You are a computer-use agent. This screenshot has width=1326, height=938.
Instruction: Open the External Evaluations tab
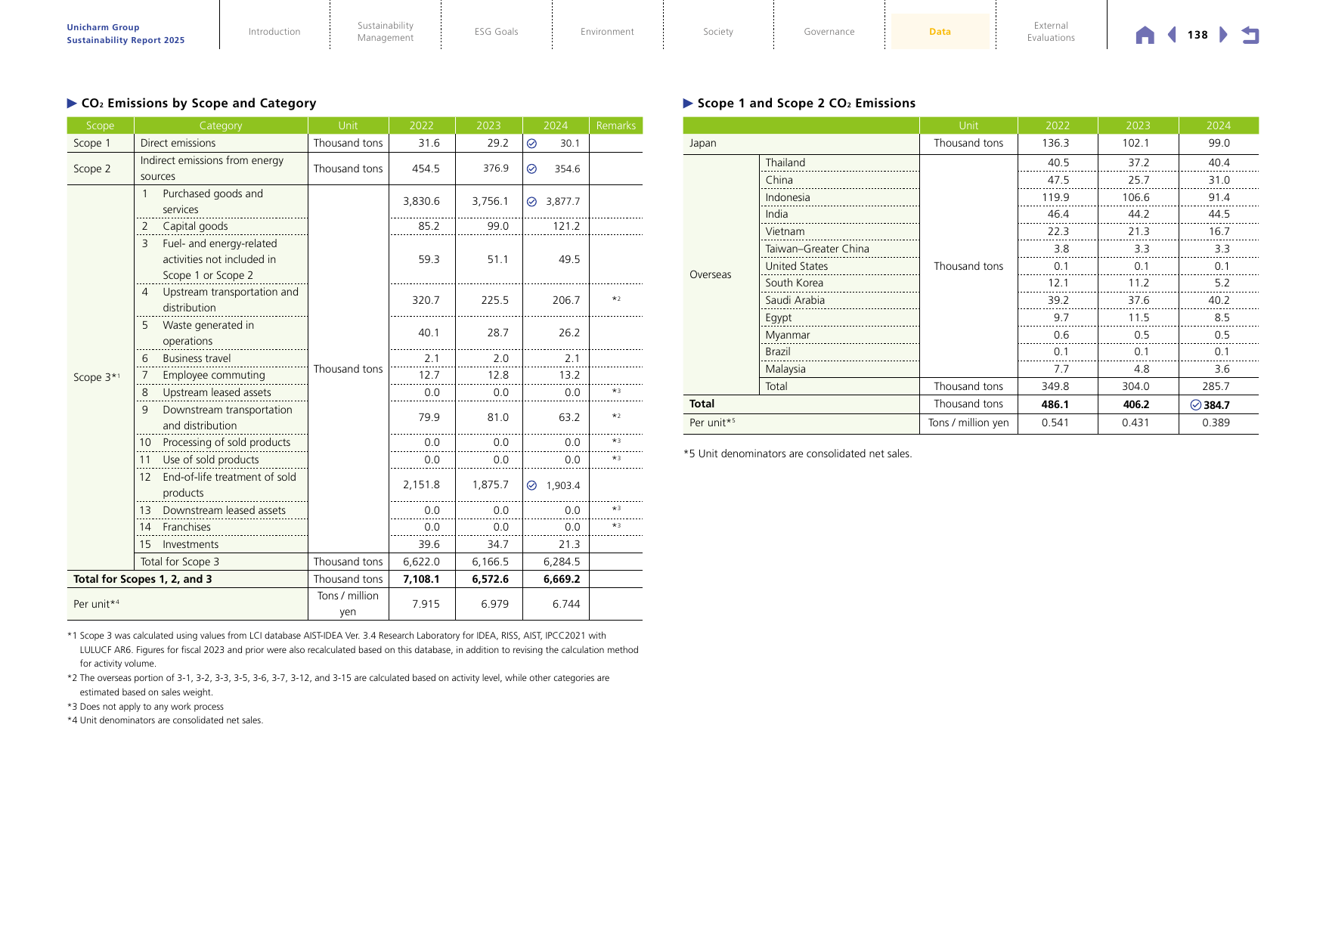(x=1051, y=32)
